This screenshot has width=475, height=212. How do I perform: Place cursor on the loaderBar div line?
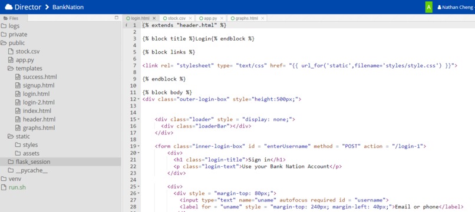pos(206,126)
